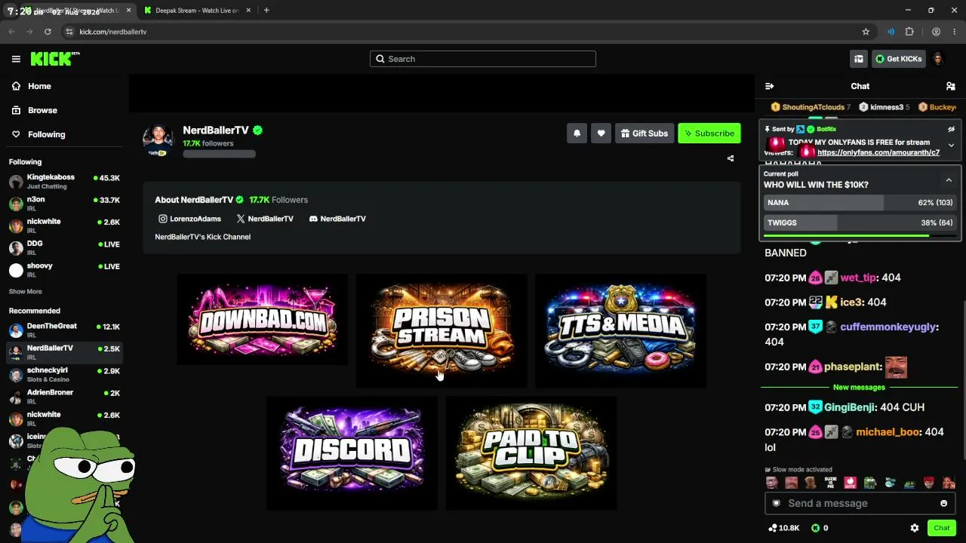Insert the pink GATE quick emote
The image size is (966, 543).
[850, 483]
